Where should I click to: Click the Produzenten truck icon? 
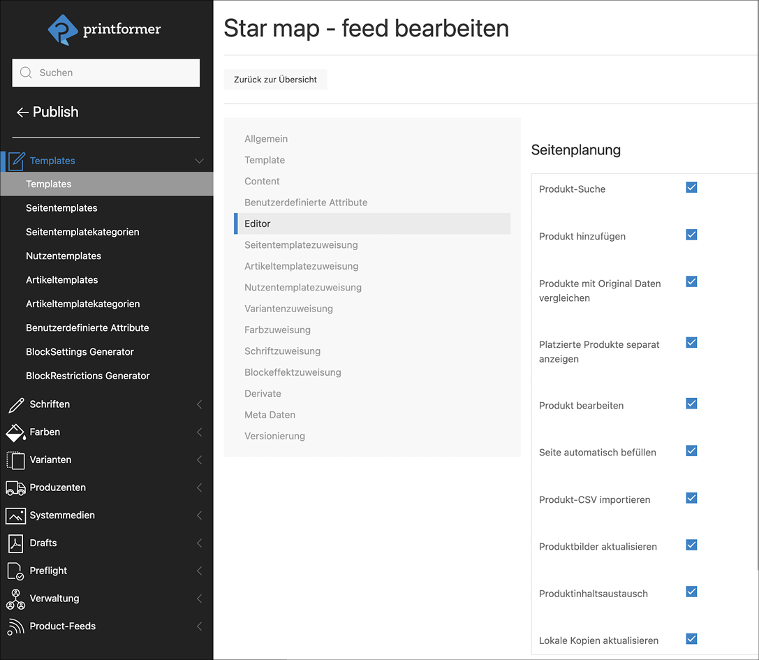pos(15,487)
